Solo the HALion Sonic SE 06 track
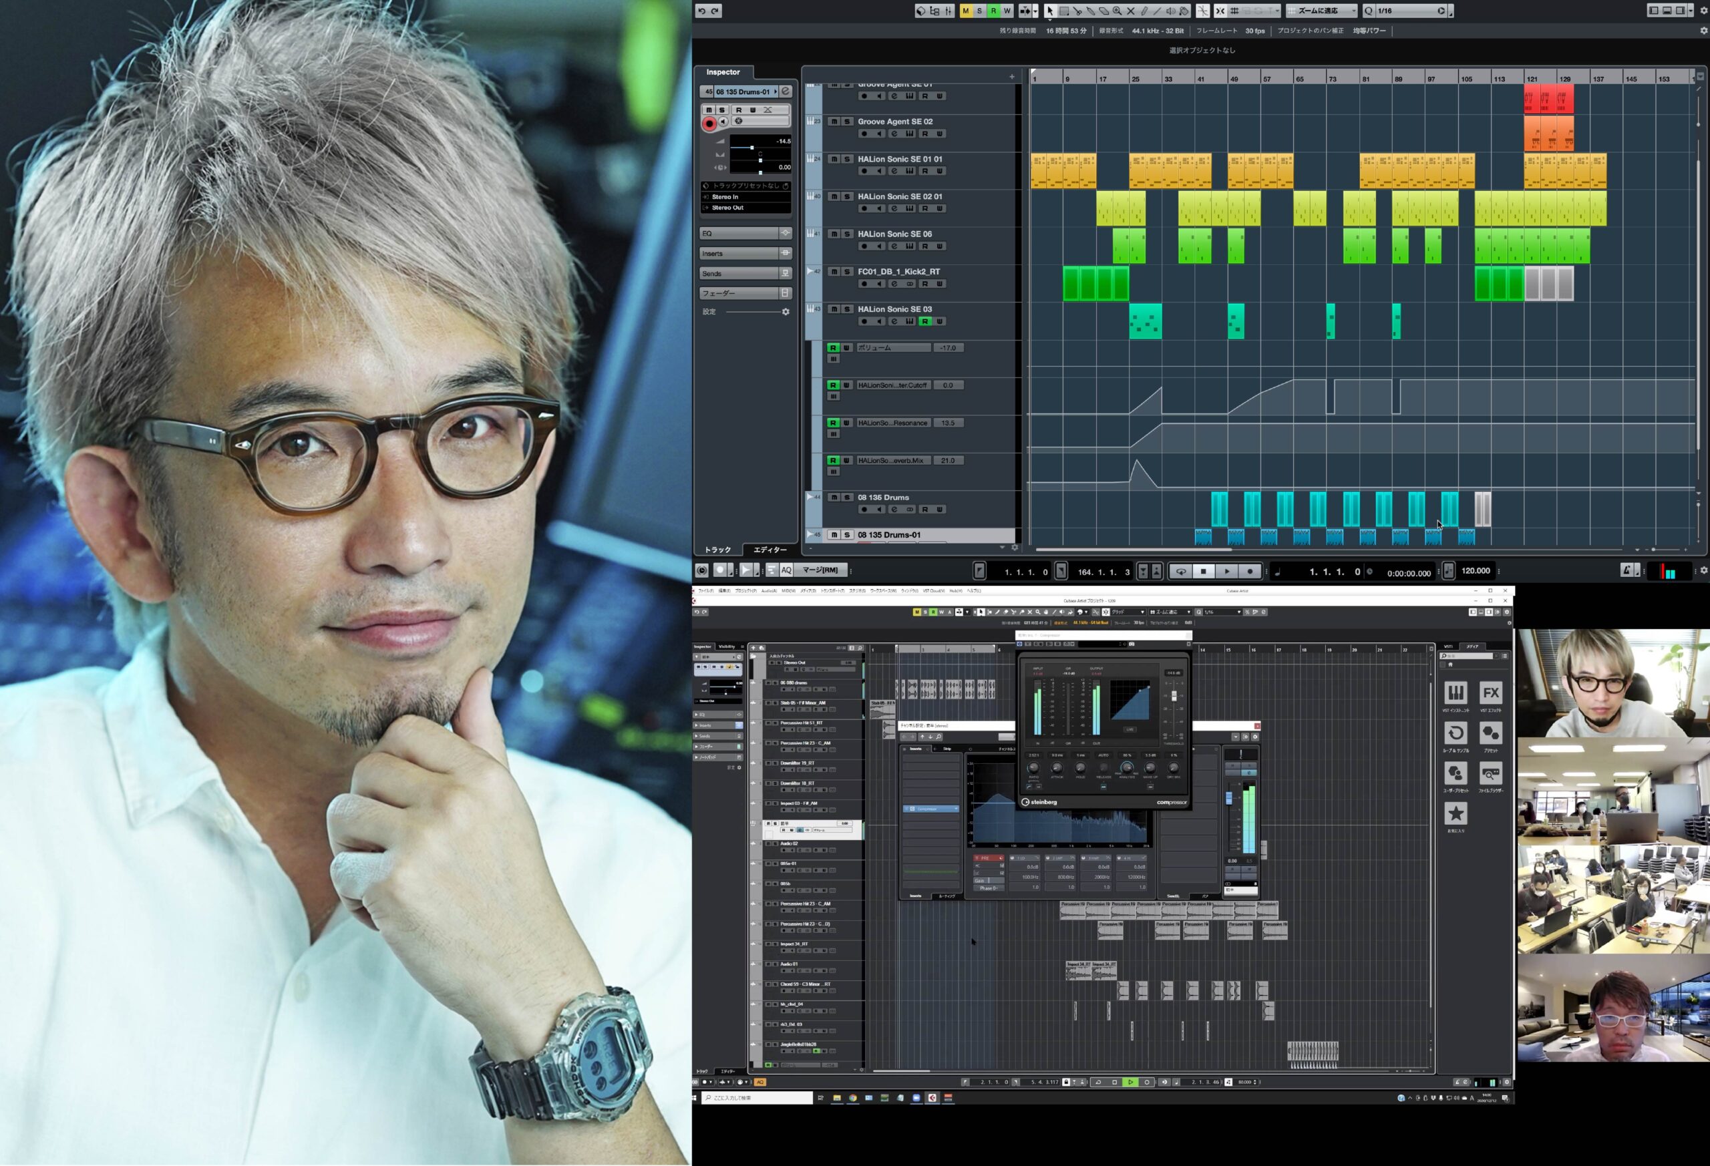1710x1166 pixels. pyautogui.click(x=847, y=234)
